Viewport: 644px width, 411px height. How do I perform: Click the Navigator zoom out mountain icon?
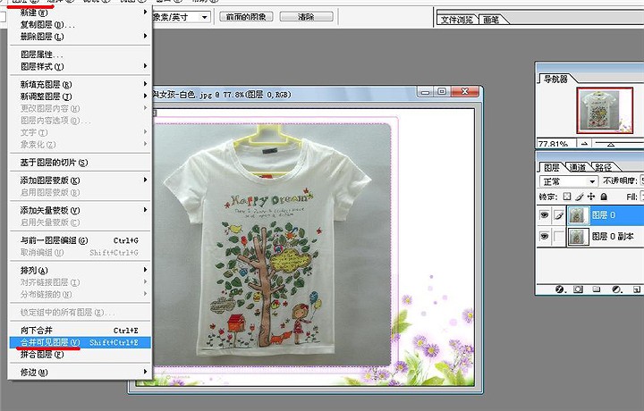(x=584, y=144)
